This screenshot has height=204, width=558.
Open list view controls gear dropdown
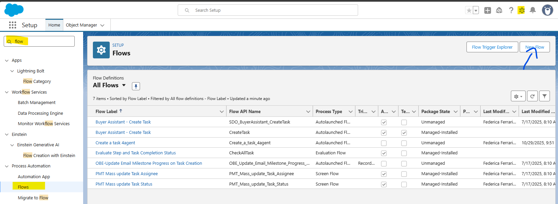(x=518, y=96)
